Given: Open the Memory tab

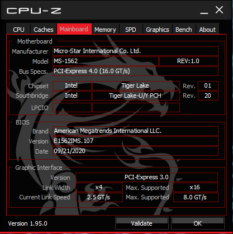Looking at the screenshot, I should 105,29.
